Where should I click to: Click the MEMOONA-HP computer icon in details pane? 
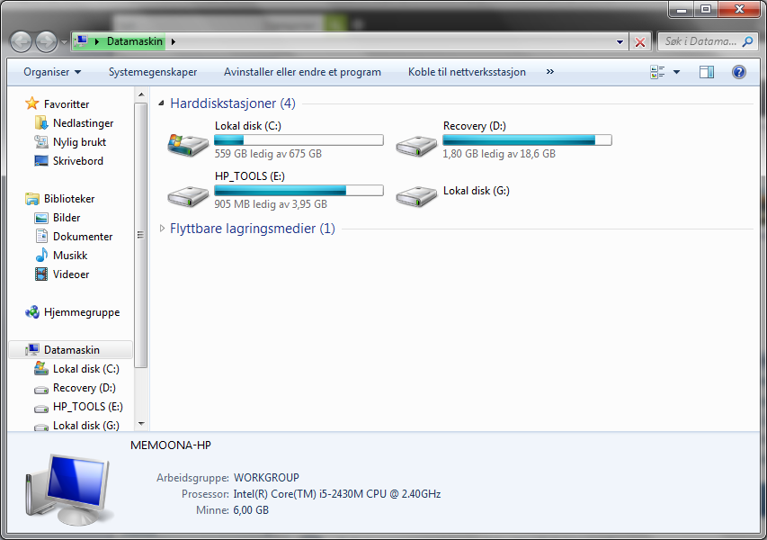pyautogui.click(x=69, y=490)
